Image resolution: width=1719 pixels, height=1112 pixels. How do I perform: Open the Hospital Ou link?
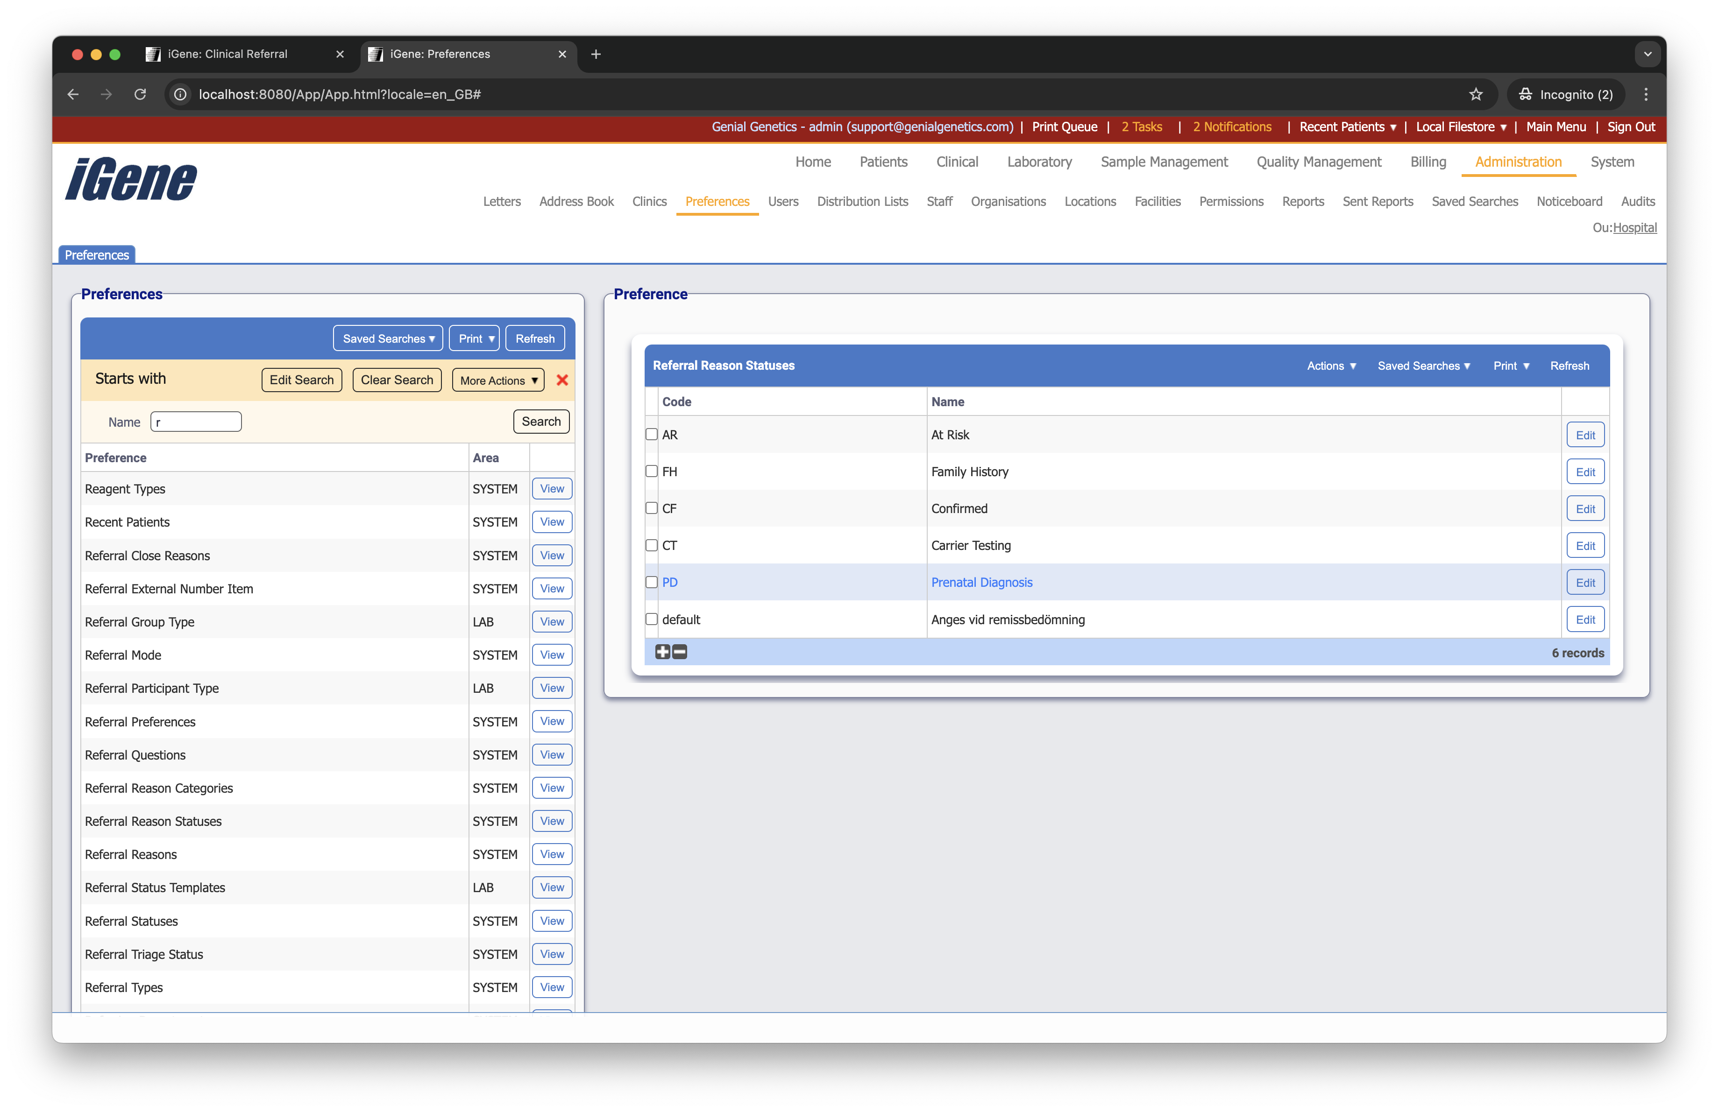pos(1634,228)
